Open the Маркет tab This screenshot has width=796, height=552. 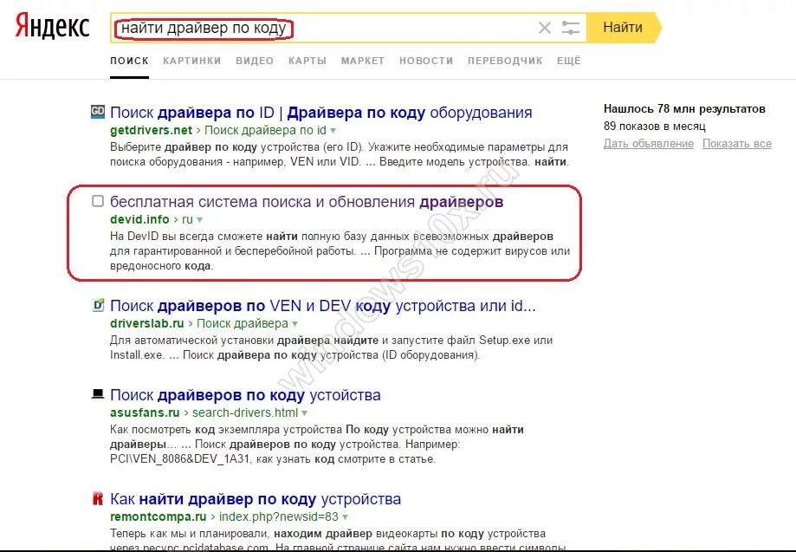click(x=362, y=61)
